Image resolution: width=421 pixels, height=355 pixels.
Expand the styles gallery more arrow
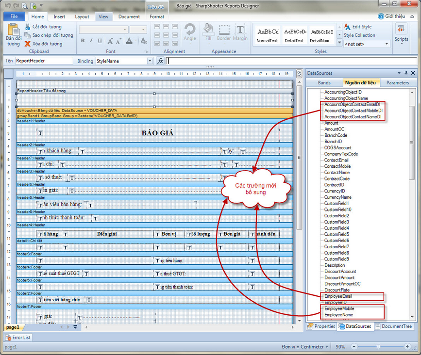[339, 43]
